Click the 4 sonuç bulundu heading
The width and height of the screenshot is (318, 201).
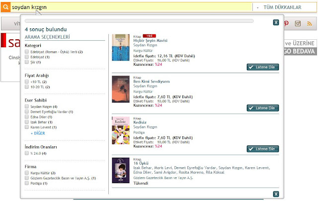click(46, 29)
